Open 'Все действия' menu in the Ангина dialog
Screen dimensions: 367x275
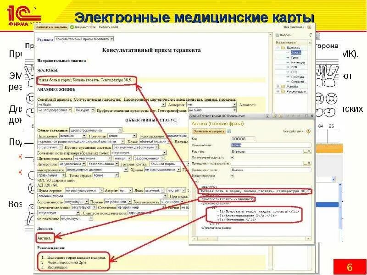(294, 132)
